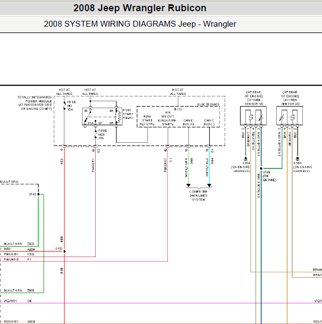Click the 'BRN/GRY' wire label under sensor 2/2

(290, 139)
